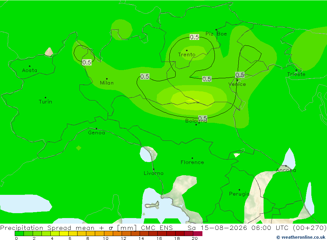Click the Perugia city label

coord(239,194)
